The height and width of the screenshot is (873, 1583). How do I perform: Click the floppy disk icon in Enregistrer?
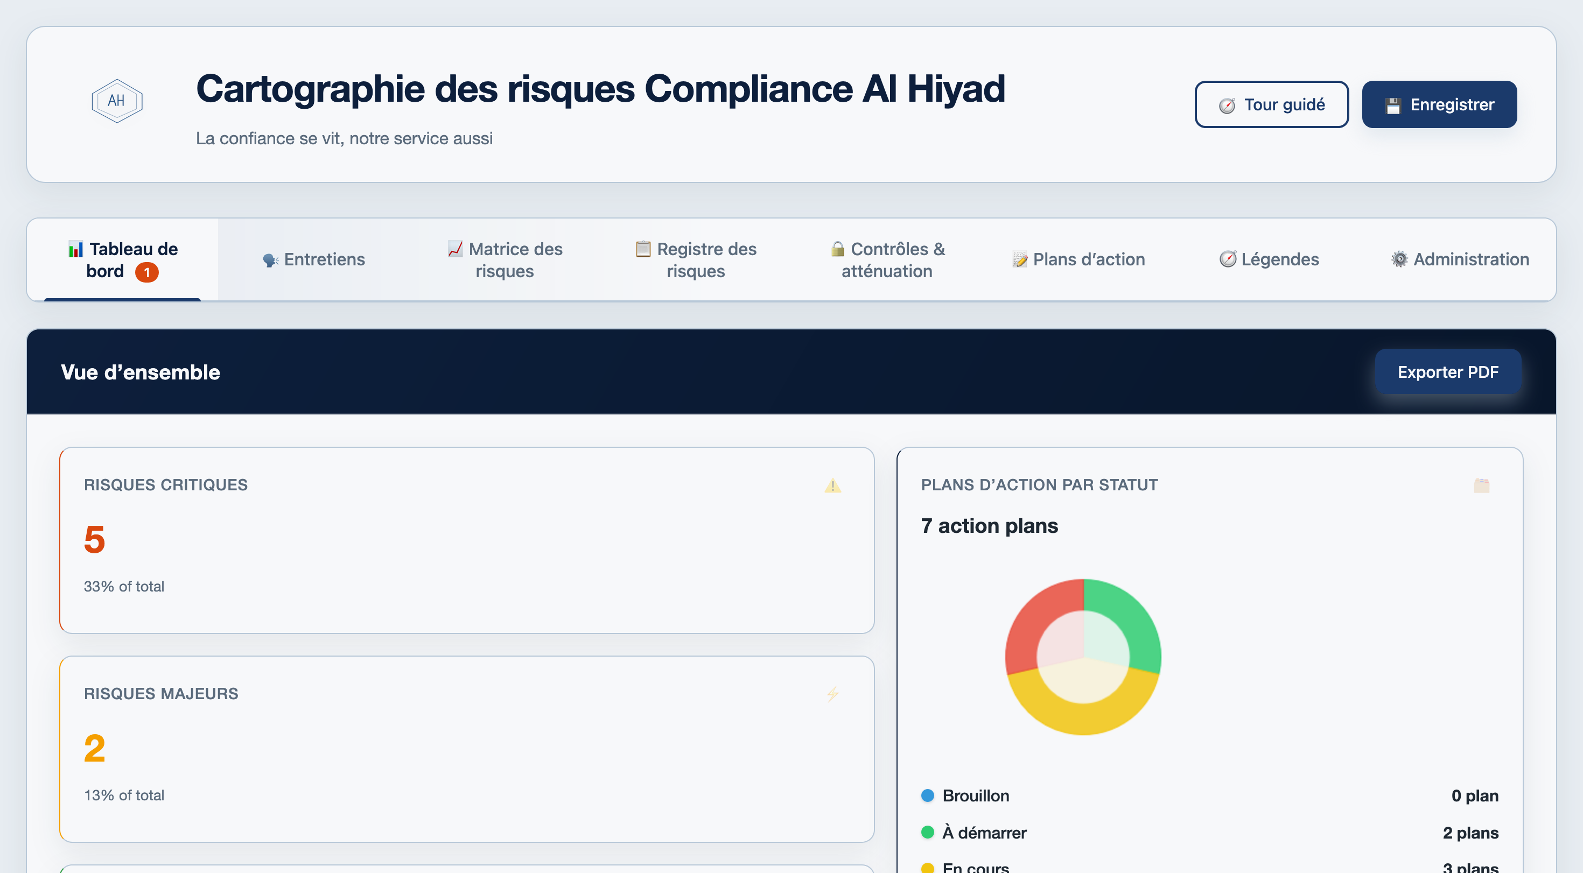pyautogui.click(x=1393, y=105)
